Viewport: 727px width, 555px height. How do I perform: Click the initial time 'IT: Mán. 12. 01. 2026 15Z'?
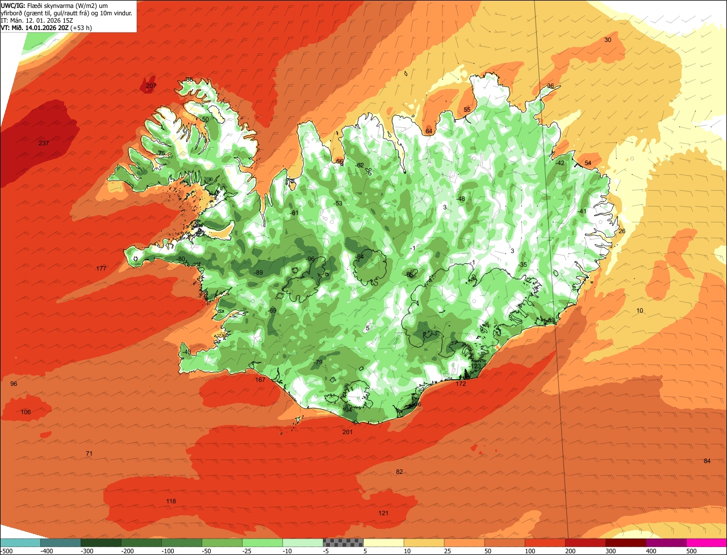pos(36,20)
